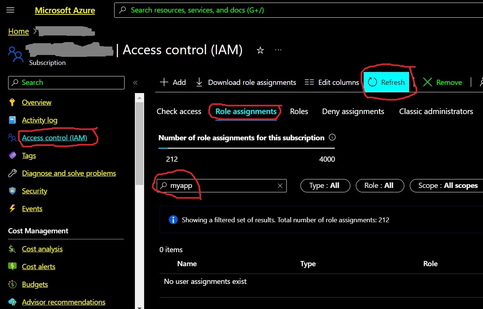Open Security in the sidebar

(34, 191)
